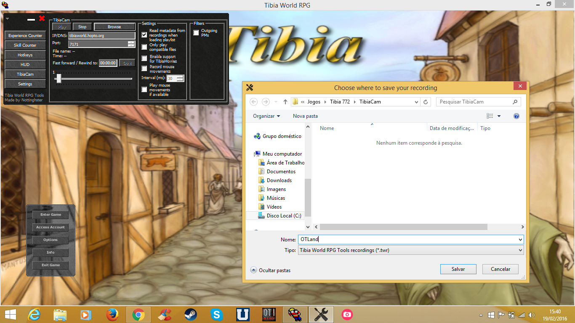Toggle the Outgoing PMs filter
This screenshot has width=575, height=323.
(196, 33)
